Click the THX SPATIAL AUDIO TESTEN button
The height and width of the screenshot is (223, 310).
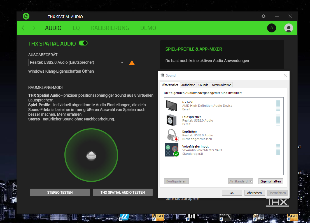123,193
